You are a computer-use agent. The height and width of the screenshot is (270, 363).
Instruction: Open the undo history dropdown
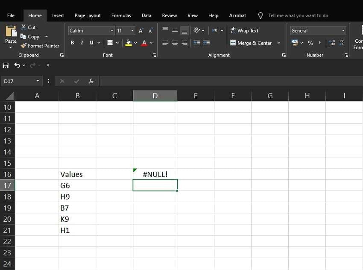coord(23,65)
